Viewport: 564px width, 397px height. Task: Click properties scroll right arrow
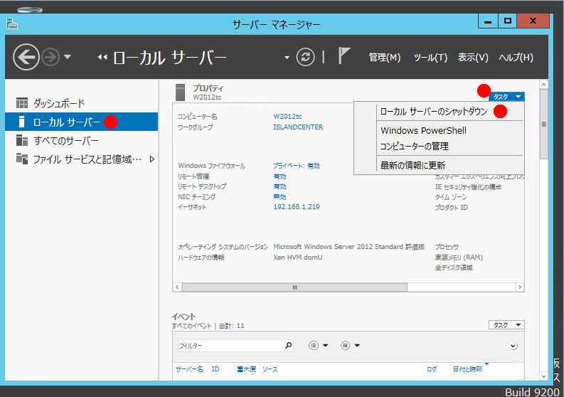[519, 287]
